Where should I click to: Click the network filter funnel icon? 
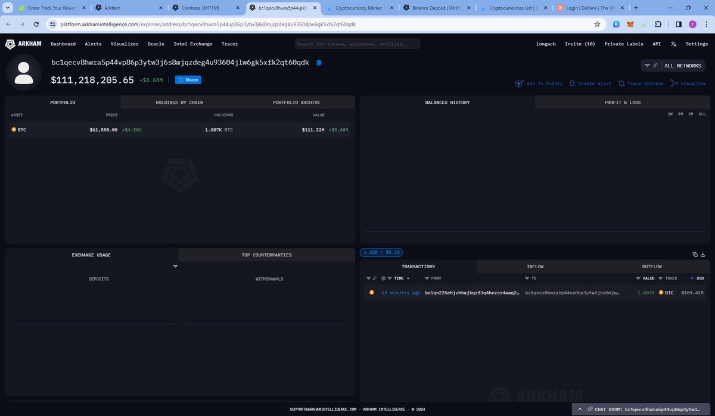point(647,66)
